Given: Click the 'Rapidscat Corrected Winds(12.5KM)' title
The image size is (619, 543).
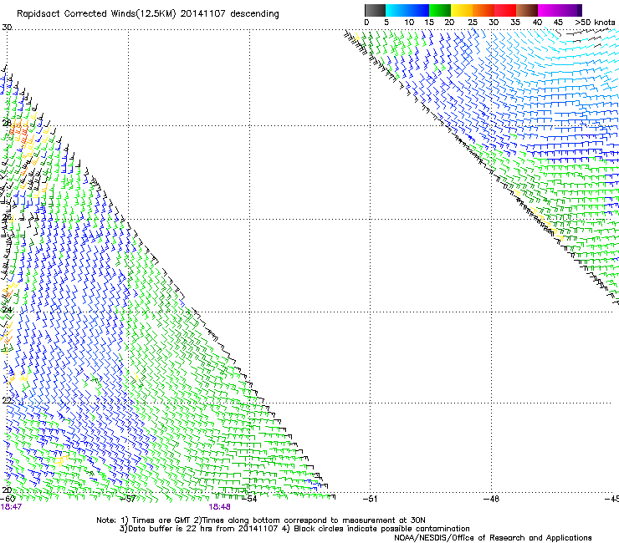Looking at the screenshot, I should (97, 14).
